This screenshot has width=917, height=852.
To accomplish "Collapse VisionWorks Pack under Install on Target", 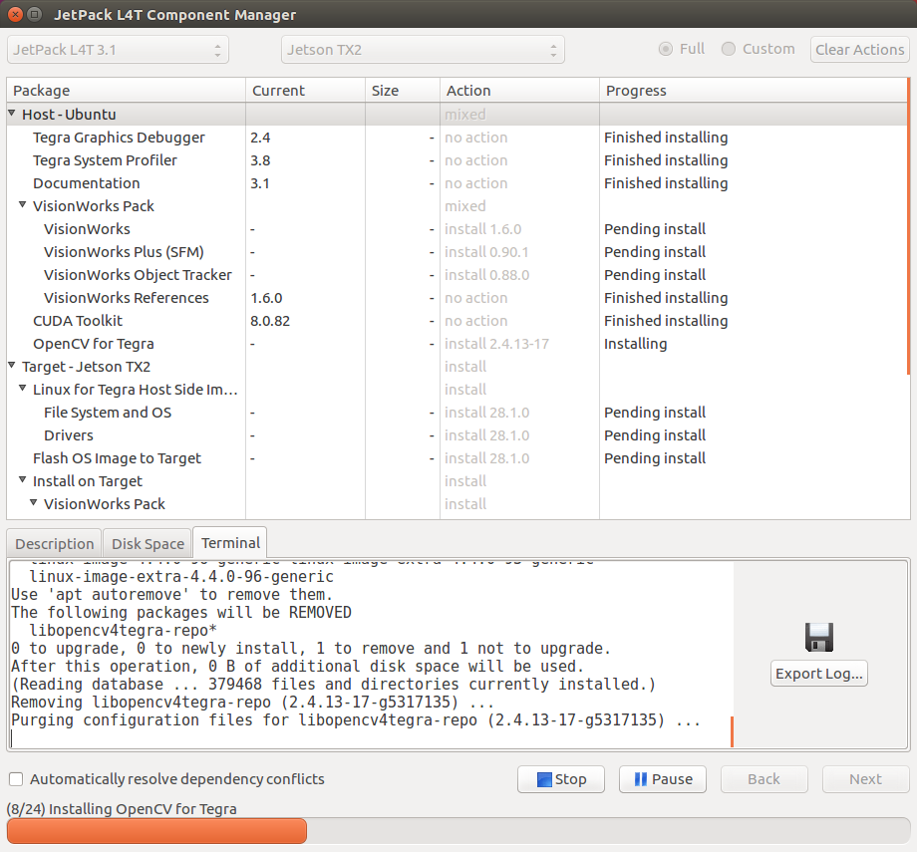I will (x=33, y=503).
